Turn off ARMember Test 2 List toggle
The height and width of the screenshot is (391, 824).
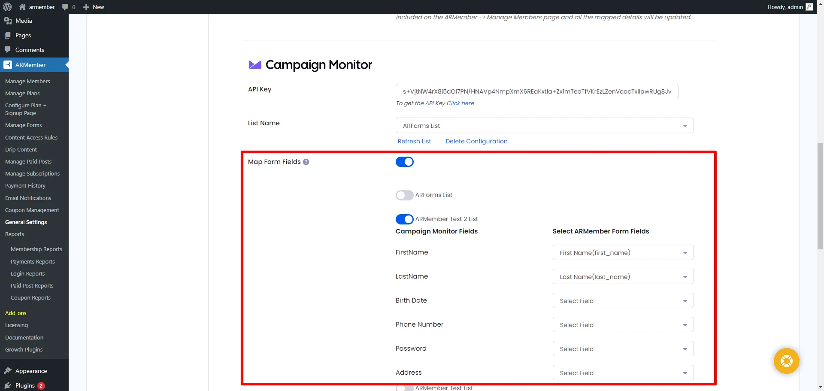click(404, 219)
